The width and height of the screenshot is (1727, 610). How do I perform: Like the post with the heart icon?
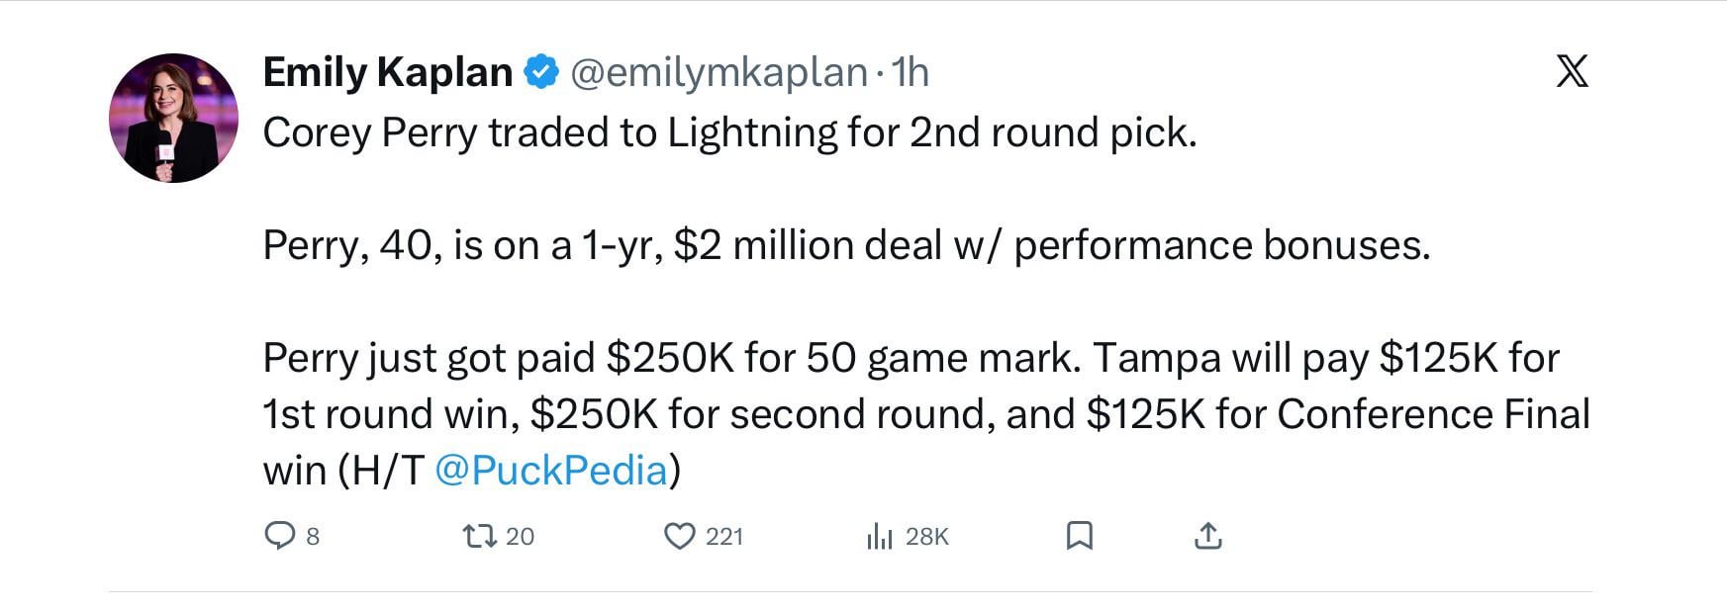(x=679, y=536)
